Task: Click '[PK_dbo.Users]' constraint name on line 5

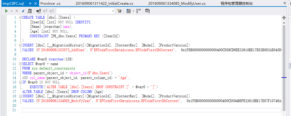Action: [64, 36]
